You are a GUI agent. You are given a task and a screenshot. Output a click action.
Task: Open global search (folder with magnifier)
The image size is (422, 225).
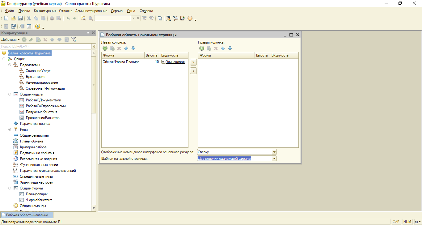pos(83,18)
